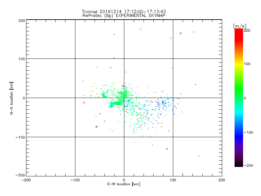
Task: Click the subtitle 'RwPretec (8p) EXPERIMENTAL SKYMAP'
Action: click(x=124, y=15)
